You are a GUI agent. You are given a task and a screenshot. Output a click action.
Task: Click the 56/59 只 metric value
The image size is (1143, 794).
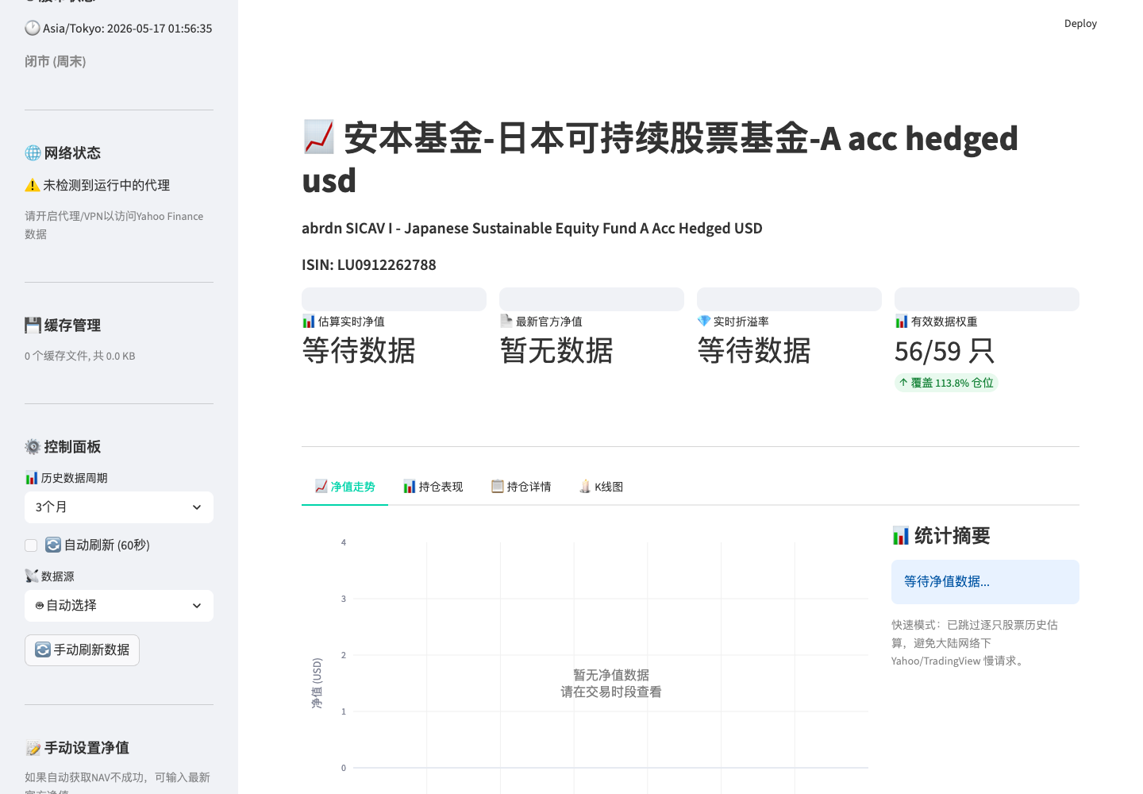click(945, 351)
